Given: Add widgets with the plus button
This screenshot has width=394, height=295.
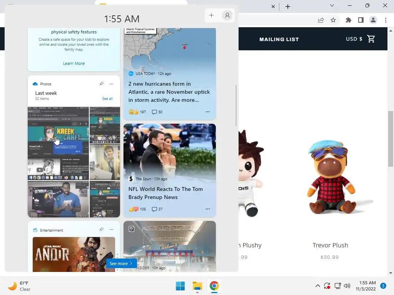Looking at the screenshot, I should (x=211, y=15).
